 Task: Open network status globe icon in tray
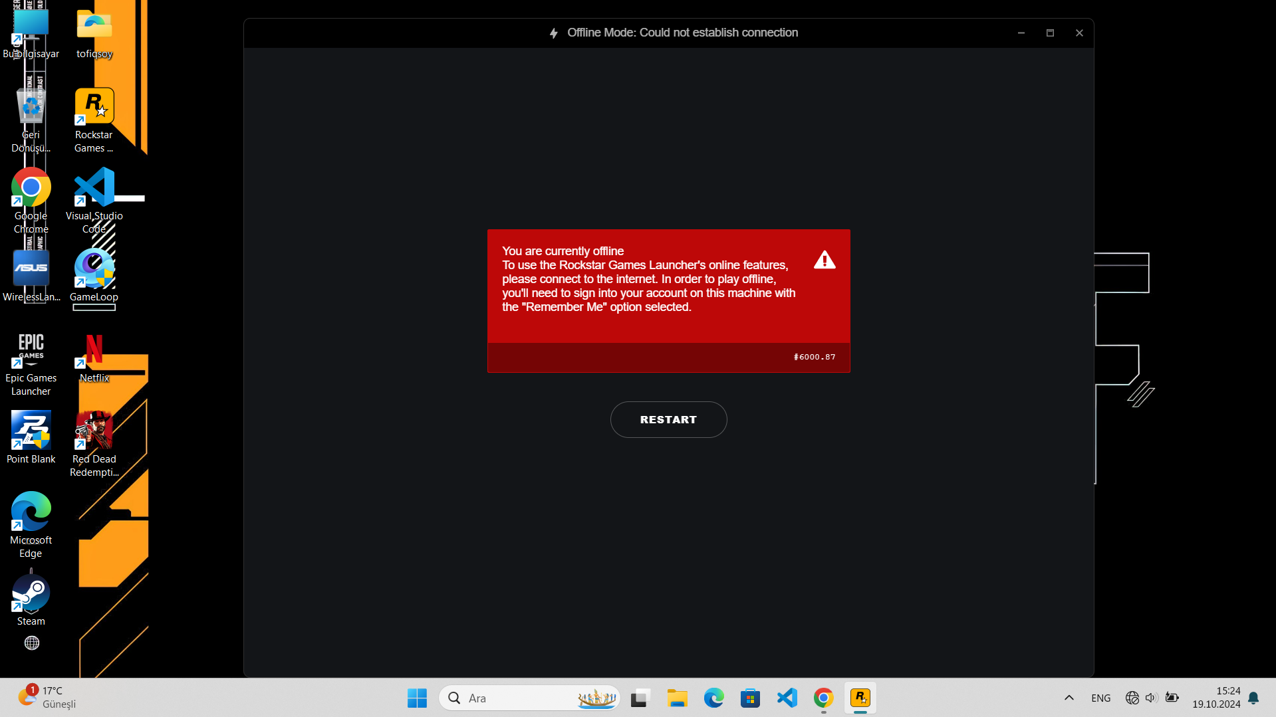(1132, 698)
